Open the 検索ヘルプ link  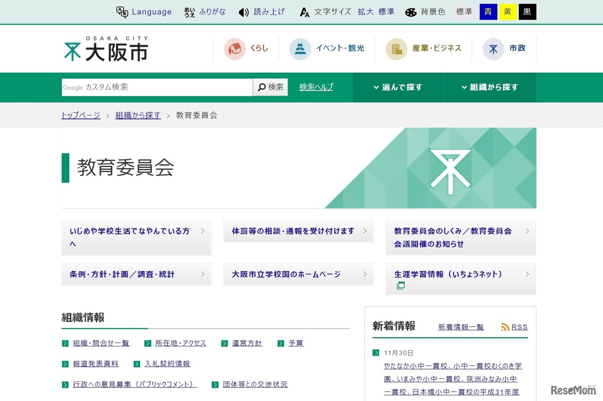pyautogui.click(x=316, y=87)
